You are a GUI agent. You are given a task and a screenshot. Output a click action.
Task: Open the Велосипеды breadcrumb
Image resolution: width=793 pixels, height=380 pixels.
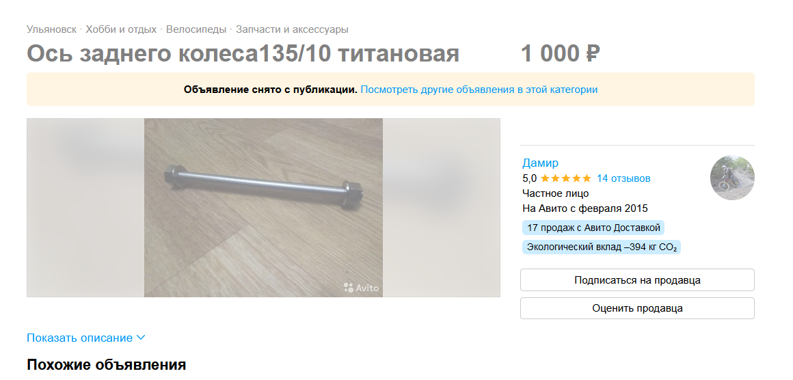coord(196,29)
